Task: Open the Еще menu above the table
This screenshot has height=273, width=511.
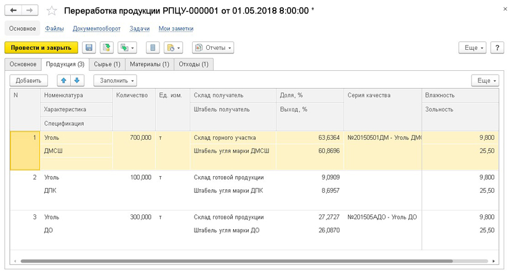Action: (x=485, y=81)
